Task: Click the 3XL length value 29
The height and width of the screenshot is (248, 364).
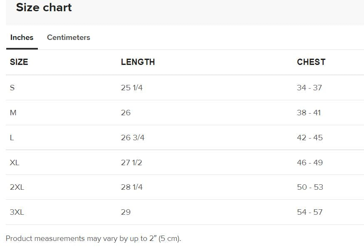Action: pos(126,212)
